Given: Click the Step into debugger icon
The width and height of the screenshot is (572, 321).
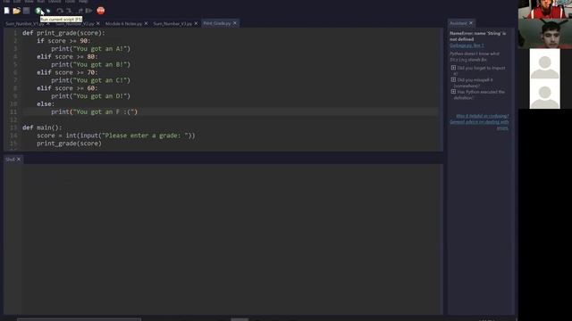Looking at the screenshot, I should pyautogui.click(x=70, y=11).
